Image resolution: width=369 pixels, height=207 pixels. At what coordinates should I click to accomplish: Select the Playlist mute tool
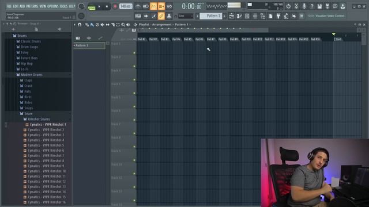click(x=103, y=24)
